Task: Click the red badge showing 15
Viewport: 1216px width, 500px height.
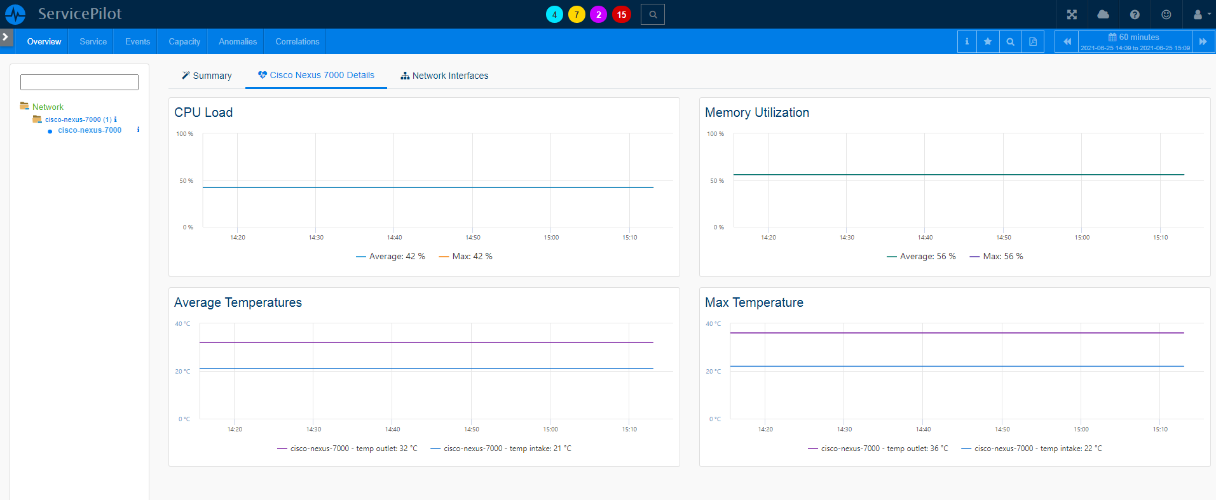Action: 621,15
